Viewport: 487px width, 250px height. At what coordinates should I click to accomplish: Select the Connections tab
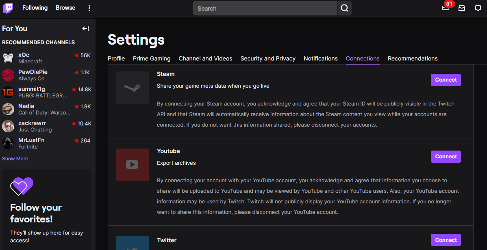[x=363, y=58]
